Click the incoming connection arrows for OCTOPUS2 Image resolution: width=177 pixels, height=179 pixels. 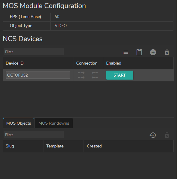pyautogui.click(x=95, y=75)
